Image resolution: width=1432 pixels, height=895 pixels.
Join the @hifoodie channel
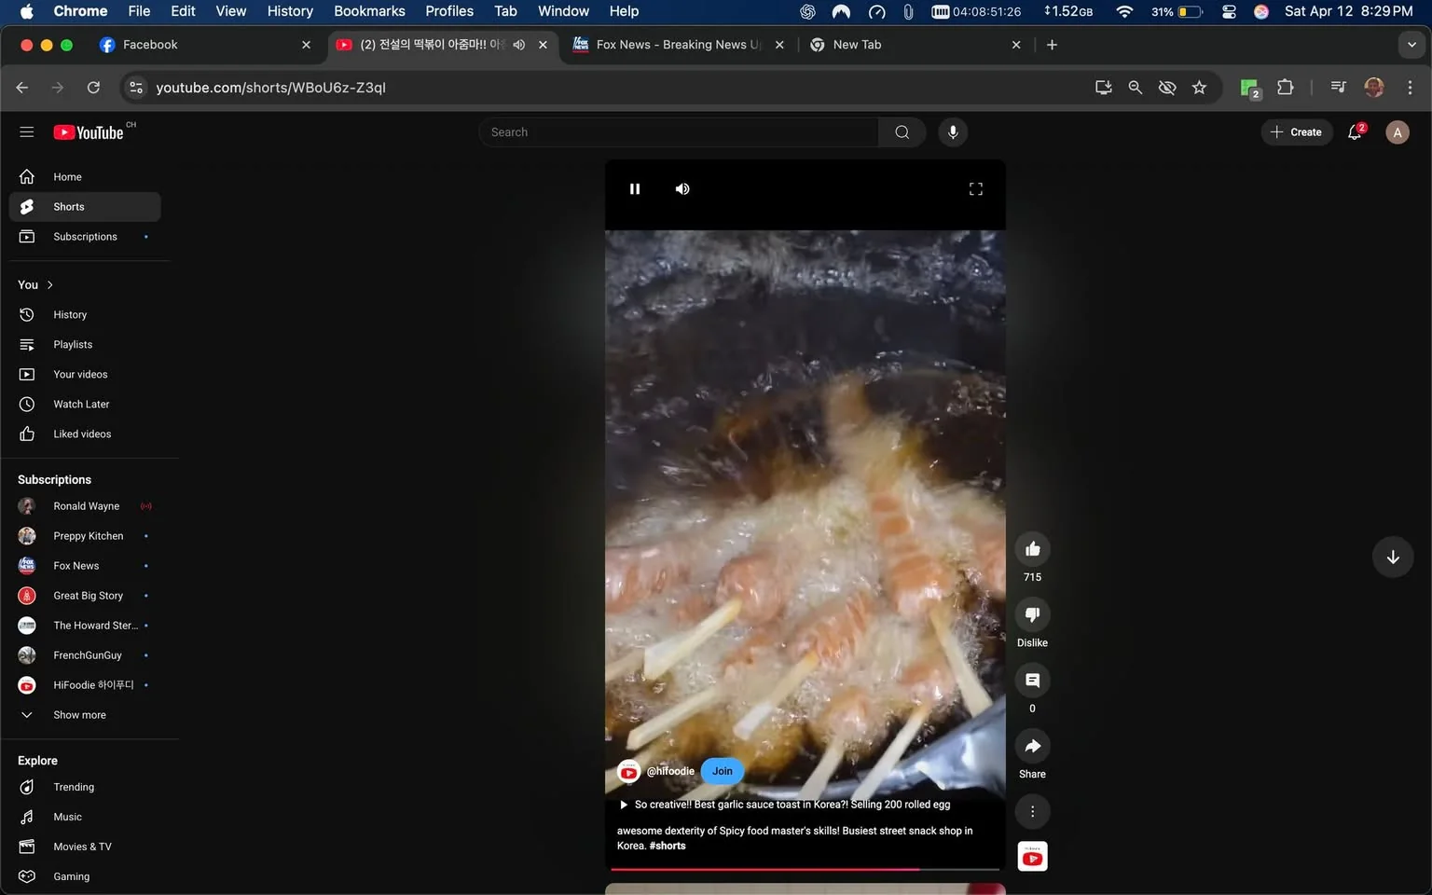pyautogui.click(x=723, y=771)
